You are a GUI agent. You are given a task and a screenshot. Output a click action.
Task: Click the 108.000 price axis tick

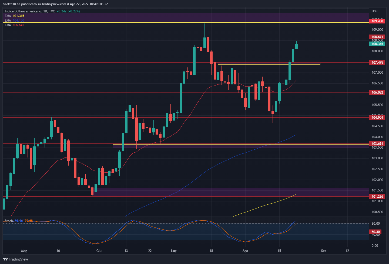(x=377, y=51)
